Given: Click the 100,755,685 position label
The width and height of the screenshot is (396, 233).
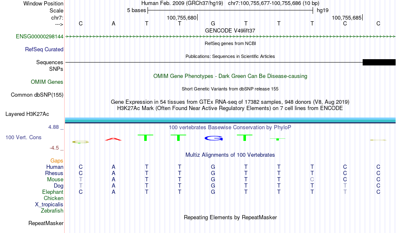Looking at the screenshot, I should (x=346, y=18).
